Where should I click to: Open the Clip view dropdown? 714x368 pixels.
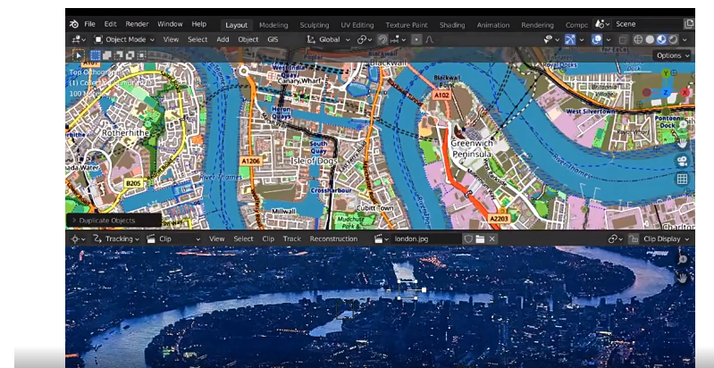tap(173, 238)
